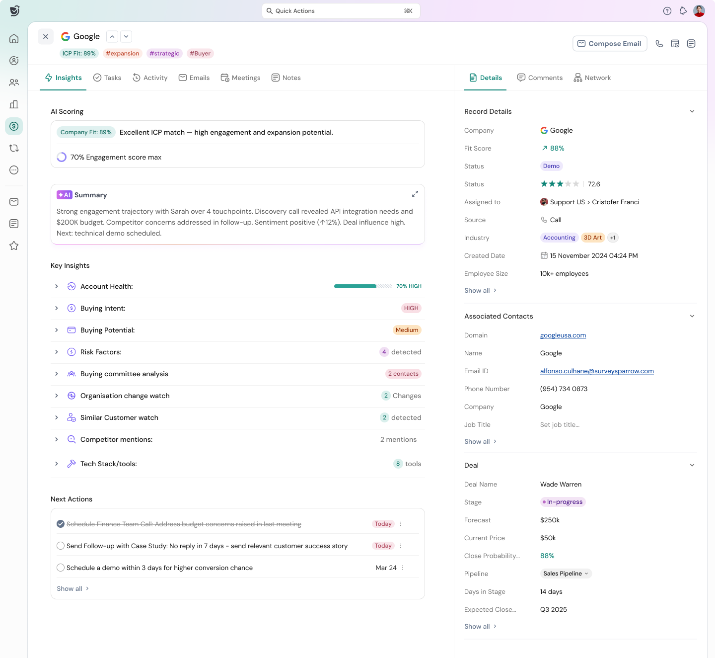Collapse the Deal section

692,465
